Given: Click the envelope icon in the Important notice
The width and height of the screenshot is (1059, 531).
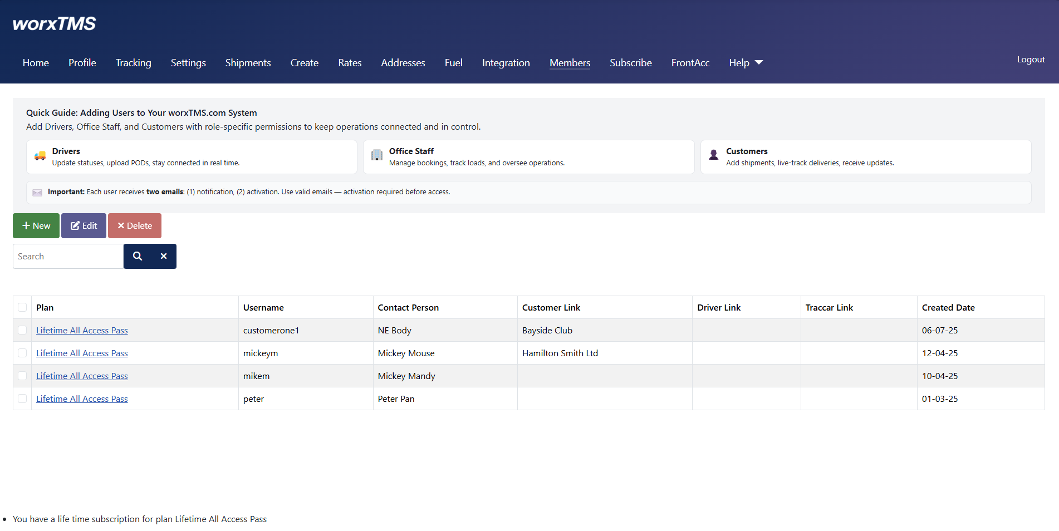Looking at the screenshot, I should coord(37,192).
